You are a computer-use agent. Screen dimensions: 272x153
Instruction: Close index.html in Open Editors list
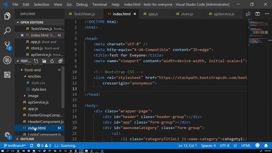tap(22, 35)
